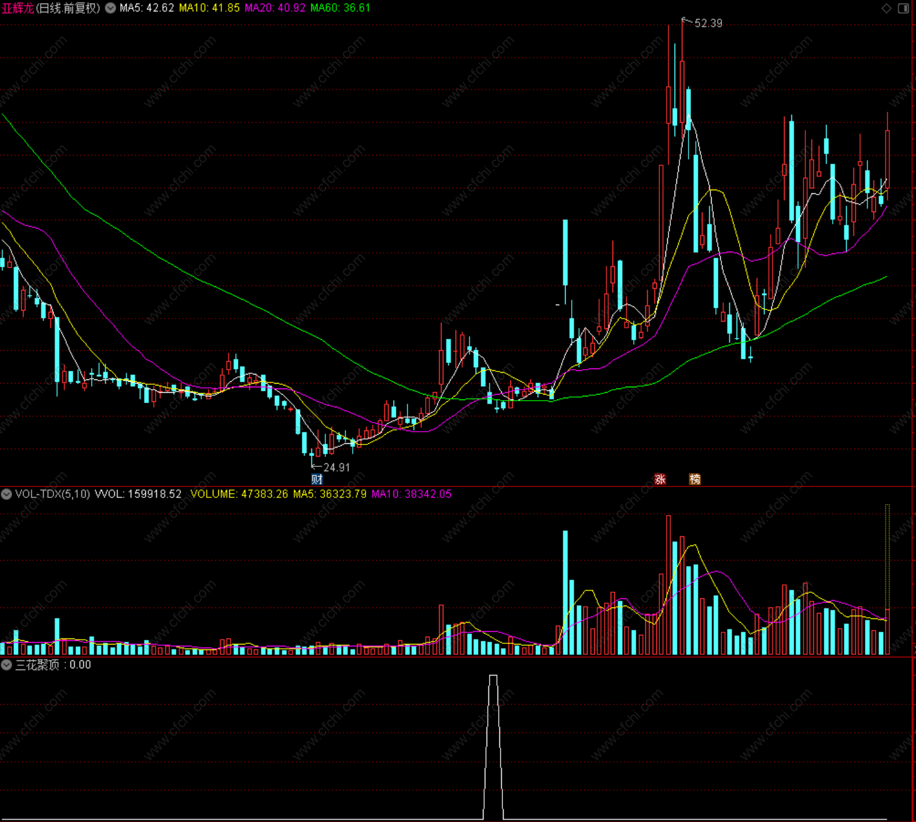This screenshot has width=916, height=822.
Task: Select the MA5: 42.62 label
Action: click(147, 8)
